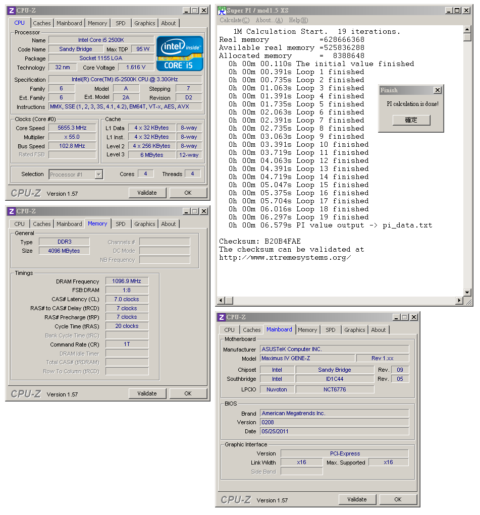Click OK in the Memory CPU-Z window

pyautogui.click(x=188, y=393)
